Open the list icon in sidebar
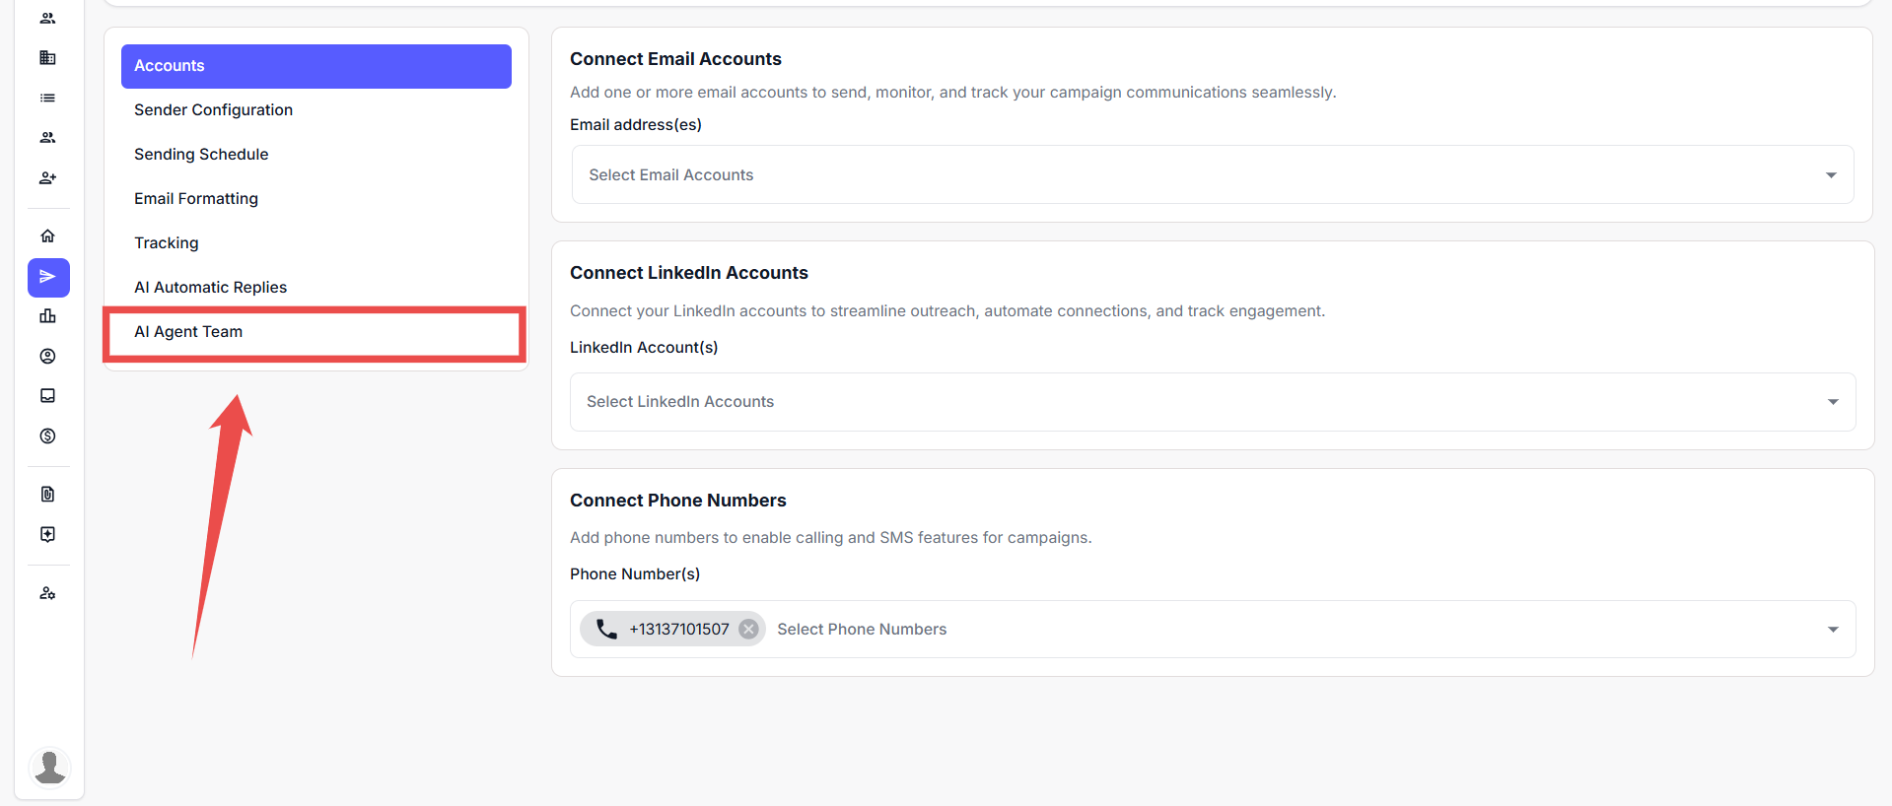This screenshot has width=1892, height=806. coord(47,99)
